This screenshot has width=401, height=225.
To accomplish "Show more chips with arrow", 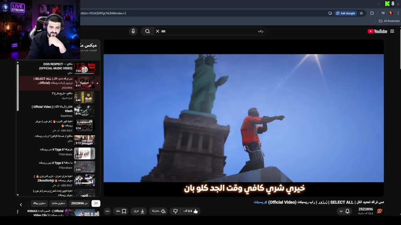I will (x=21, y=205).
